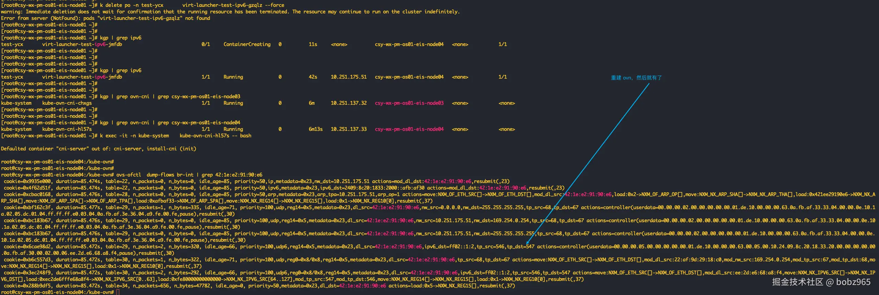Click 'mod_dl_src:22:af:9d:29:18:c0' action
Screen dimensions: 879x295
pos(683,260)
